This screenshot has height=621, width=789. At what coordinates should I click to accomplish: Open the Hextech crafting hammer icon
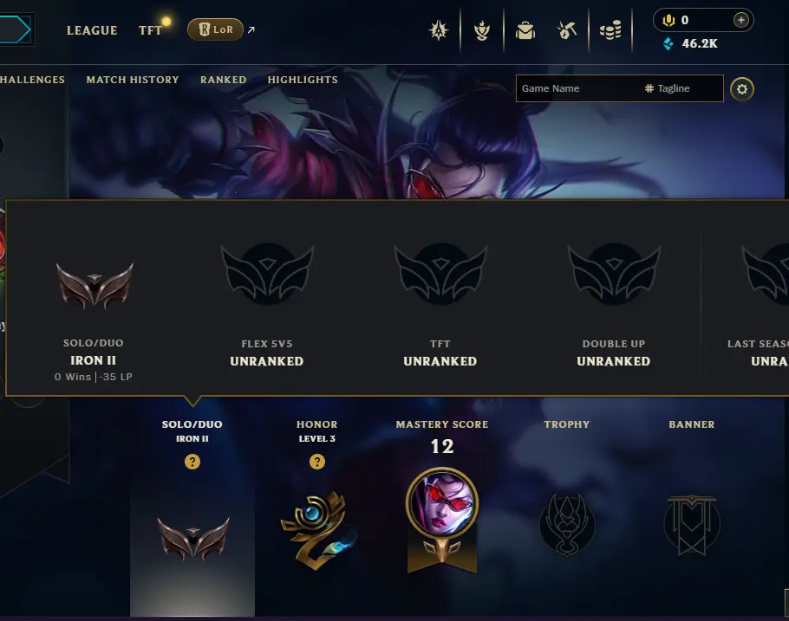pyautogui.click(x=567, y=30)
